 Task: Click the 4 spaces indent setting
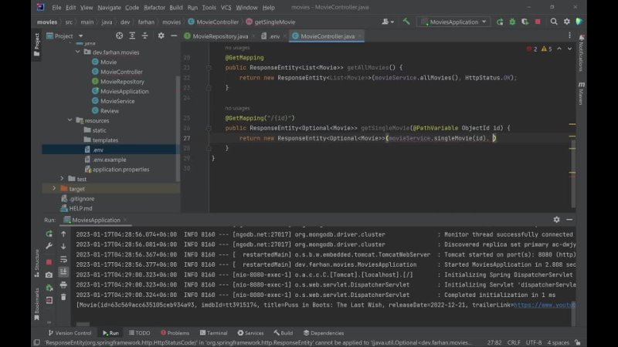click(558, 342)
